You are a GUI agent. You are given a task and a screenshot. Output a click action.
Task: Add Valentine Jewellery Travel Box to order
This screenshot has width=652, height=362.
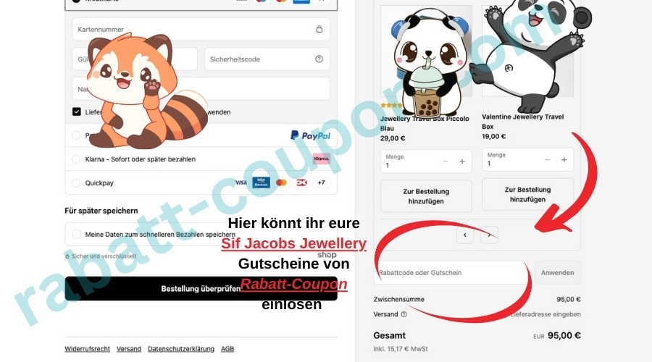click(527, 194)
